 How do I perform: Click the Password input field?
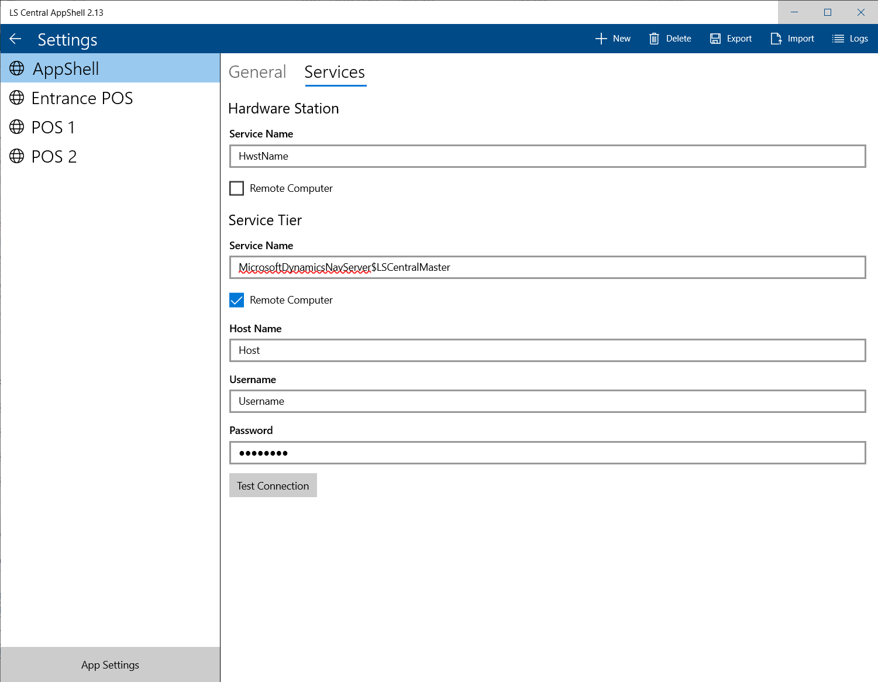click(547, 453)
